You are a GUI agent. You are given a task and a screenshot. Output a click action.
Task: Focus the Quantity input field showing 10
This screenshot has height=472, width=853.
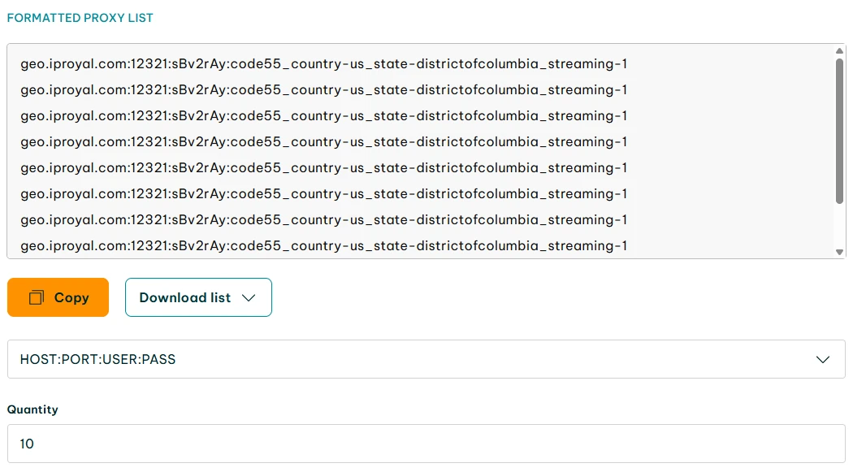(x=426, y=444)
